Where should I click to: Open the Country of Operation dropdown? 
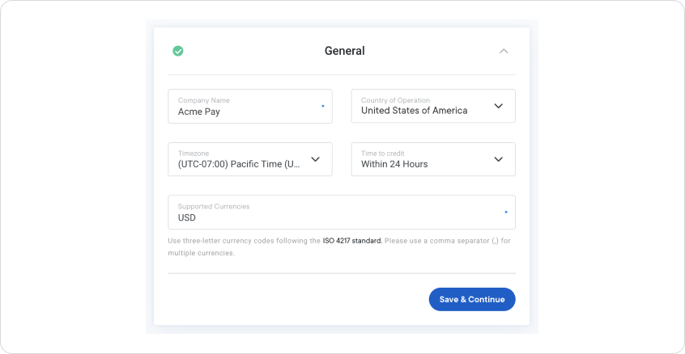coord(433,106)
